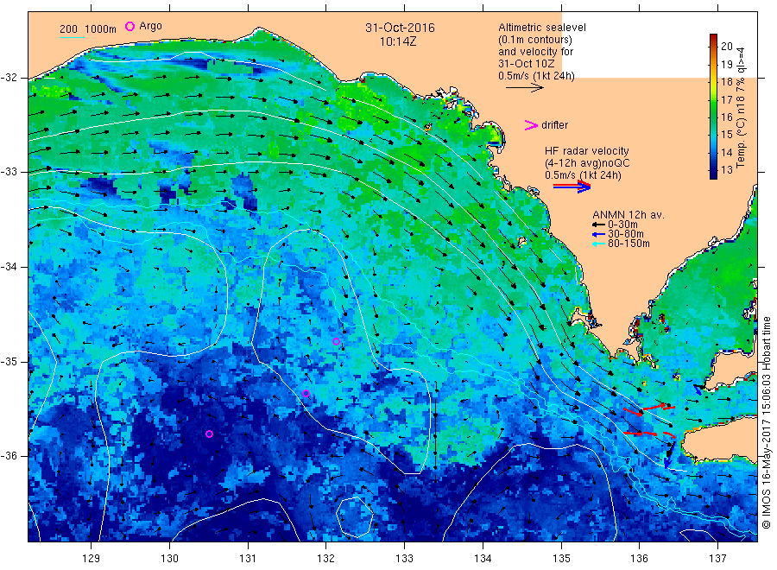This screenshot has height=570, width=777.
Task: Click the temperature colorbar at 20 degrees
Action: coord(714,46)
